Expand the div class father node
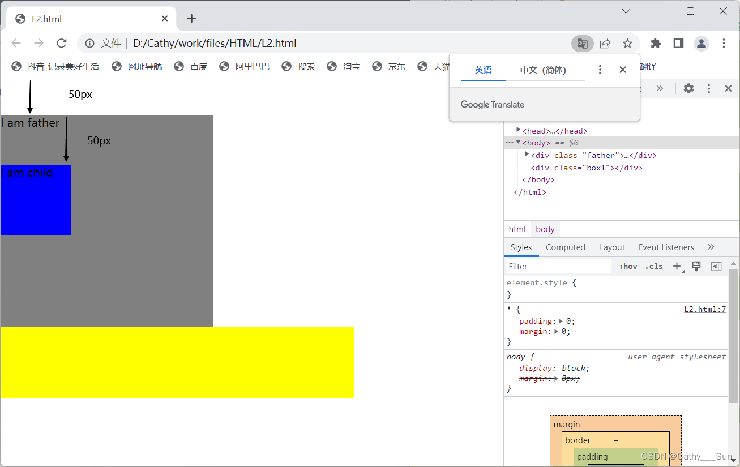 (527, 155)
